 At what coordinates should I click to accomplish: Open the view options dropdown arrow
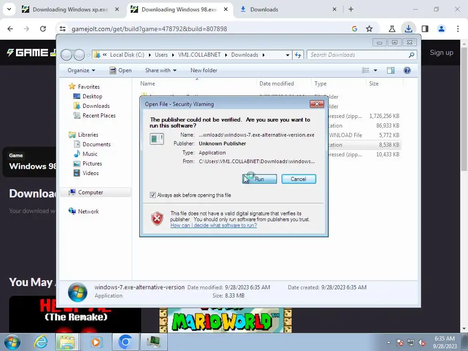pyautogui.click(x=376, y=70)
